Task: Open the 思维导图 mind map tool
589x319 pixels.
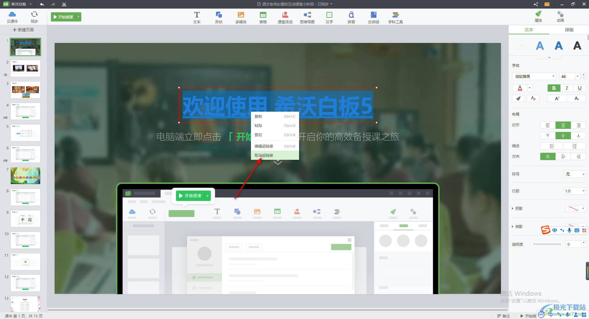Action: [x=307, y=17]
